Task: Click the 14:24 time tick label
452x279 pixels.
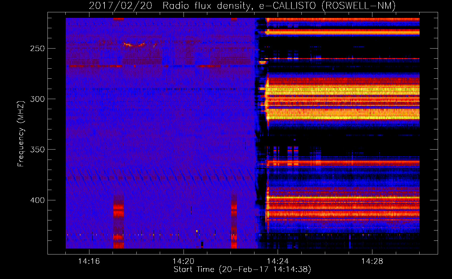Action: [278, 261]
